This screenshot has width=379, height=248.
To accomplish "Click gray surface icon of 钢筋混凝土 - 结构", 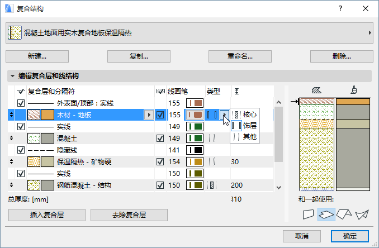I will coord(48,185).
